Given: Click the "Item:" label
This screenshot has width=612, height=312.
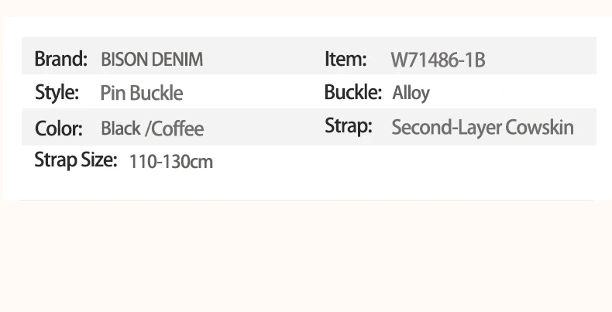Looking at the screenshot, I should click(345, 59).
